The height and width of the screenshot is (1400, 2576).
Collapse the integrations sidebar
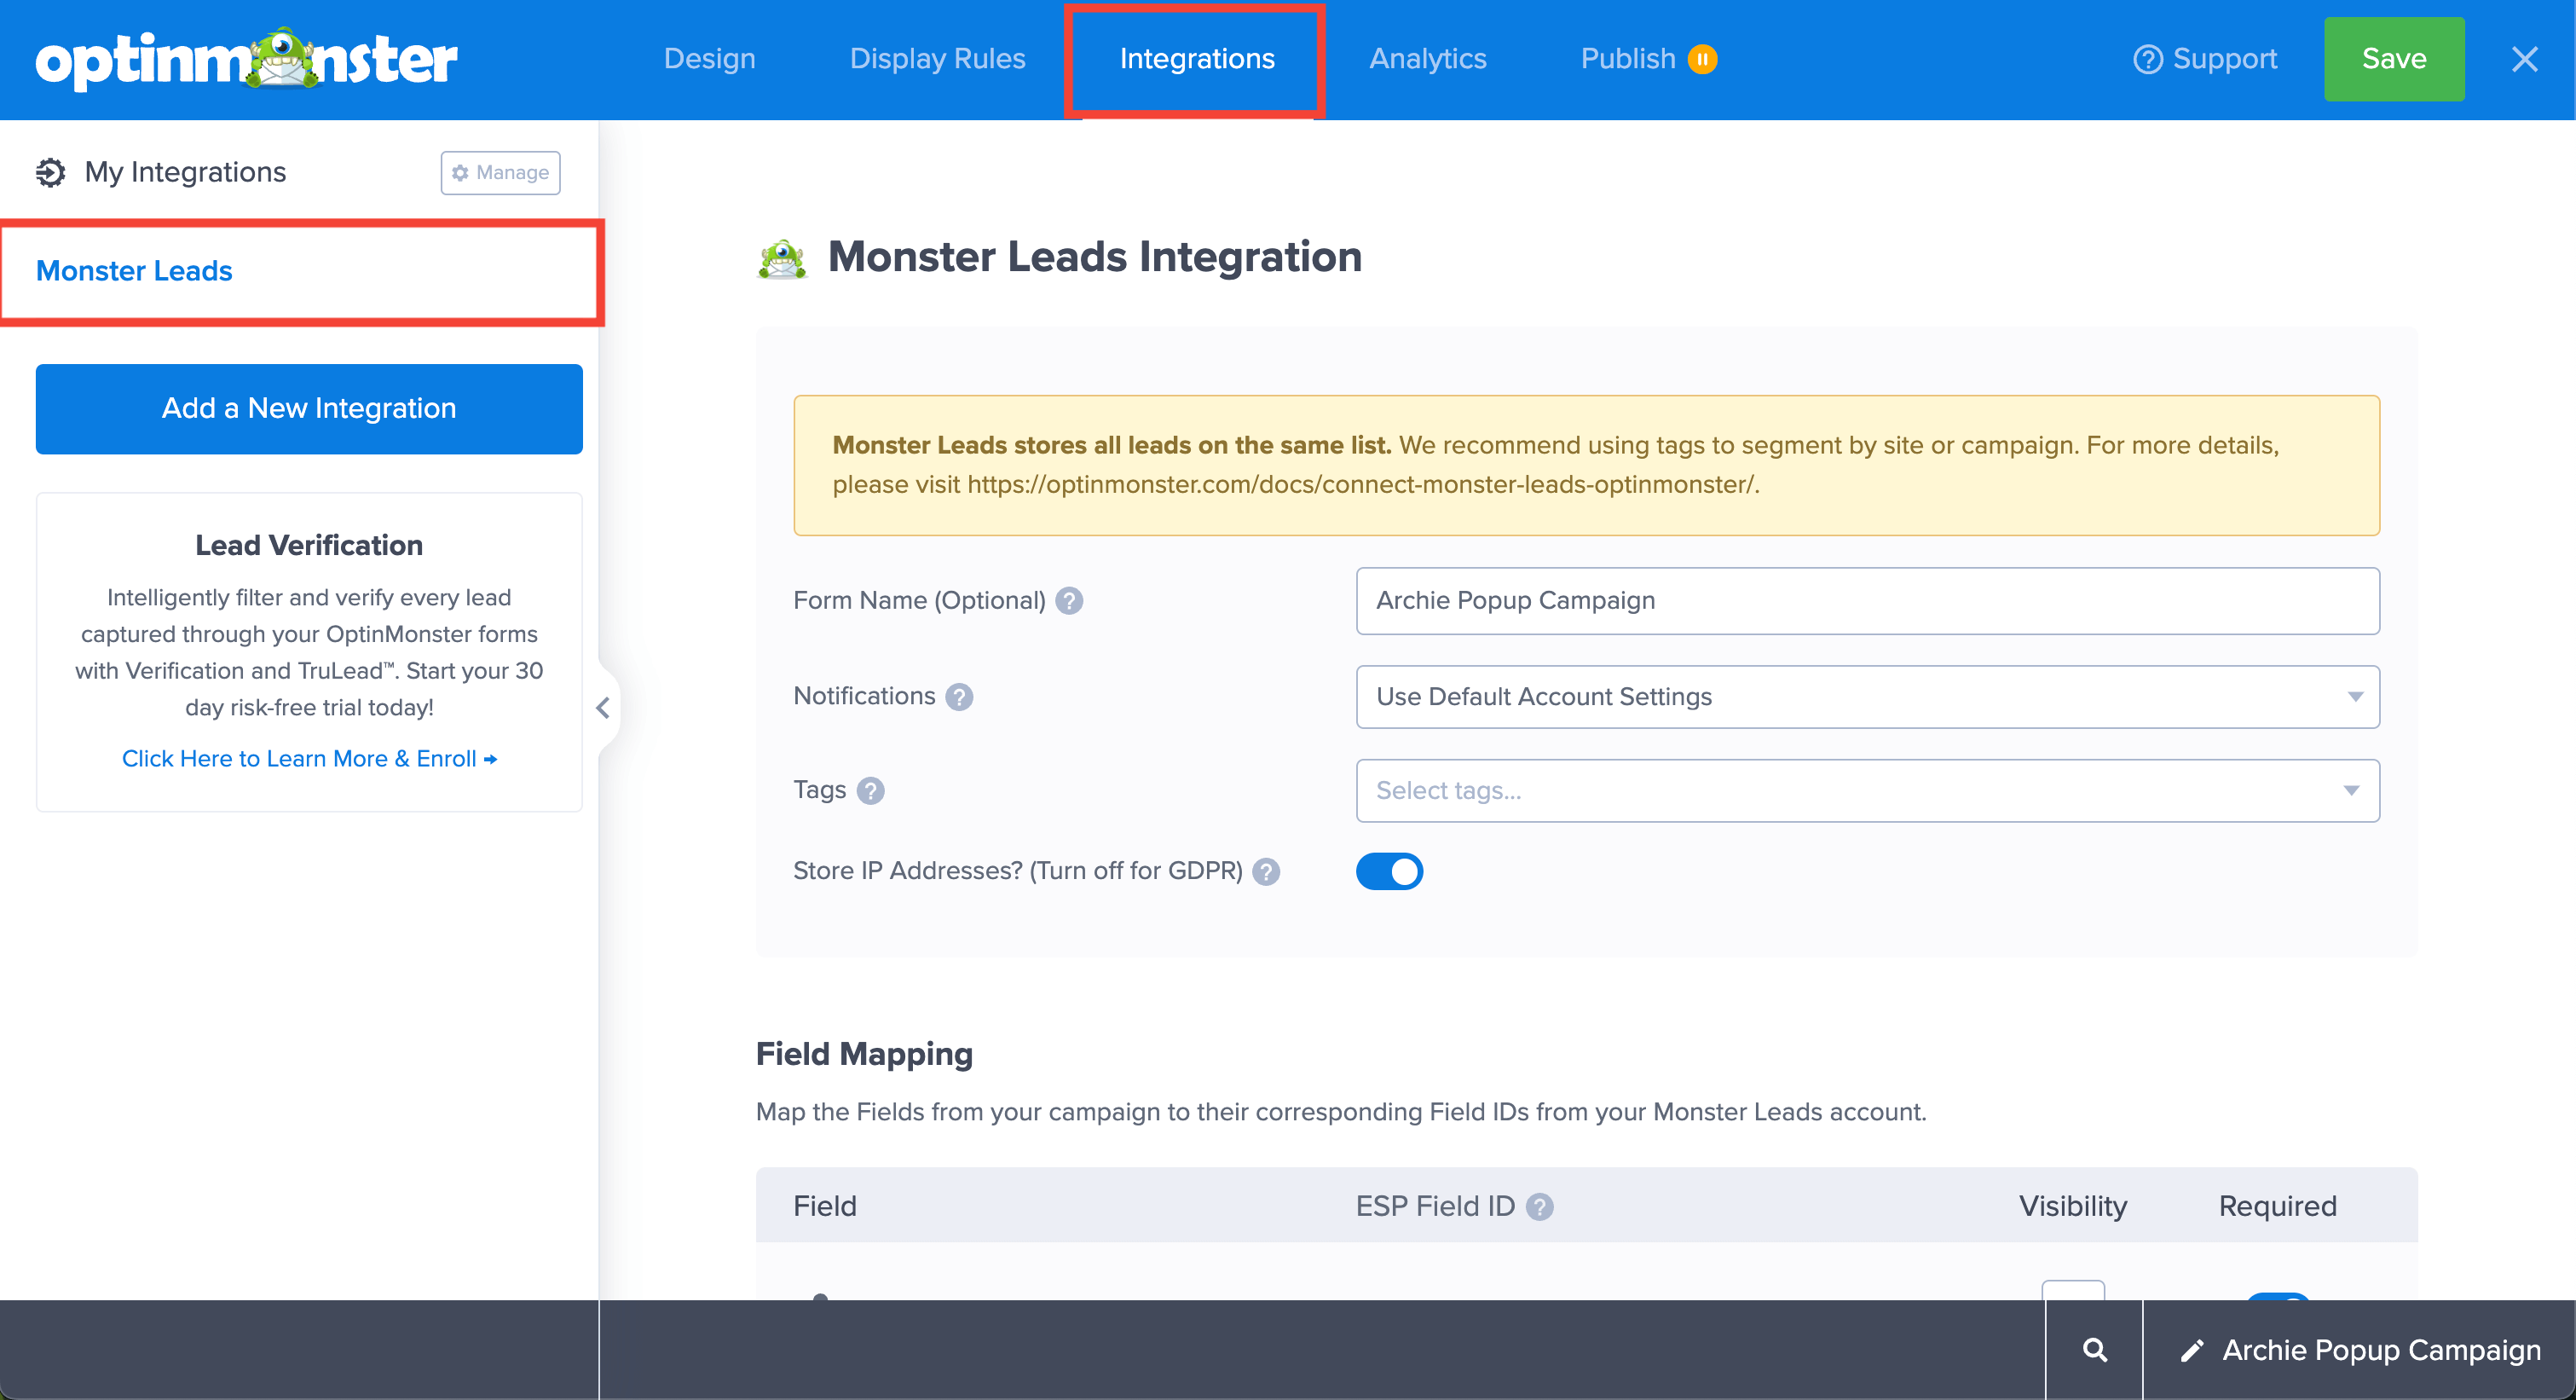tap(604, 708)
